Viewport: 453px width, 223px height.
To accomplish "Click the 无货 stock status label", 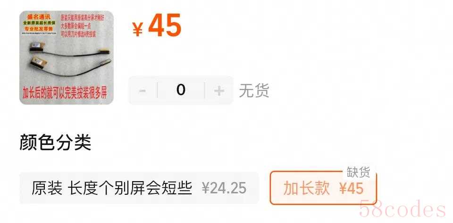I will click(x=254, y=91).
